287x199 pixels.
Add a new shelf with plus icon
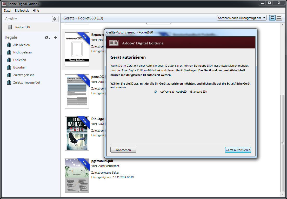[55, 38]
